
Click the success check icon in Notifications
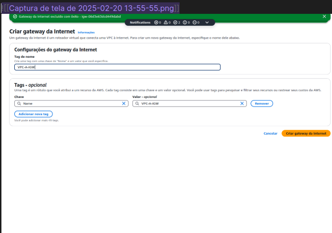[176, 22]
